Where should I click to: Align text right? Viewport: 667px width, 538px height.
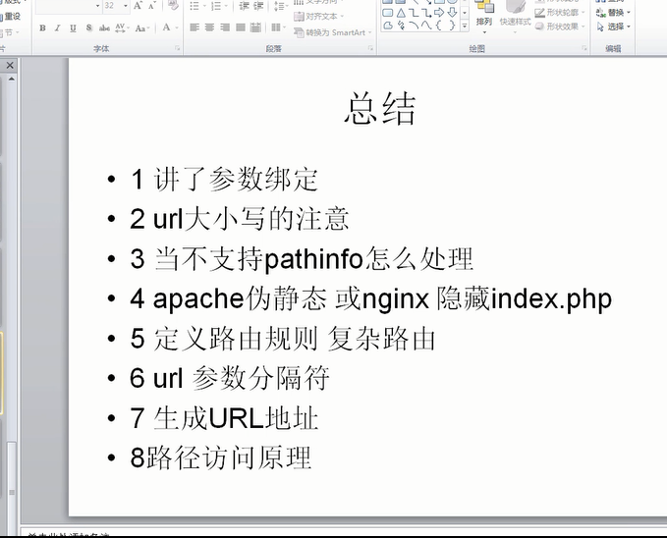(225, 27)
